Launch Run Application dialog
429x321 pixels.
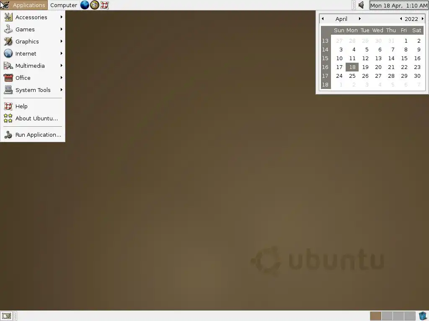point(33,135)
